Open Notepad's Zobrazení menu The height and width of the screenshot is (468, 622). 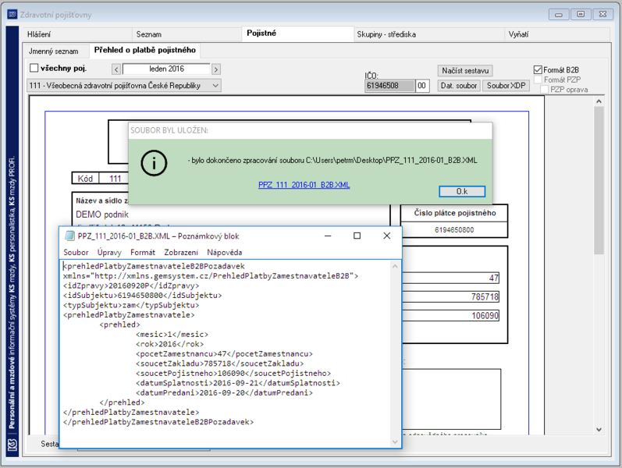pyautogui.click(x=181, y=252)
